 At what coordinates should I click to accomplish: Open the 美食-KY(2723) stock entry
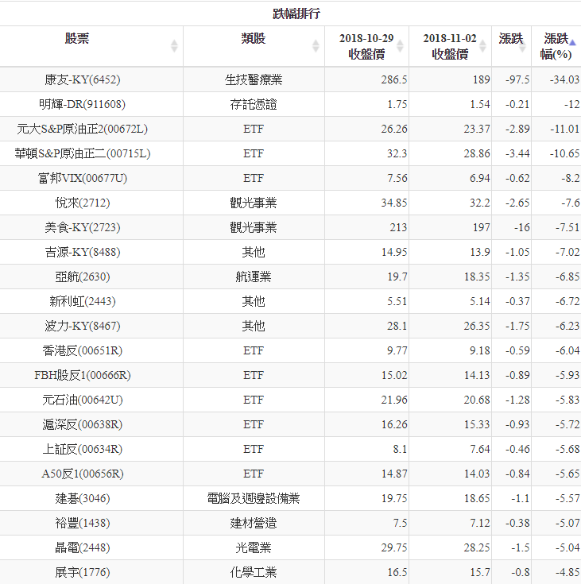pos(82,227)
